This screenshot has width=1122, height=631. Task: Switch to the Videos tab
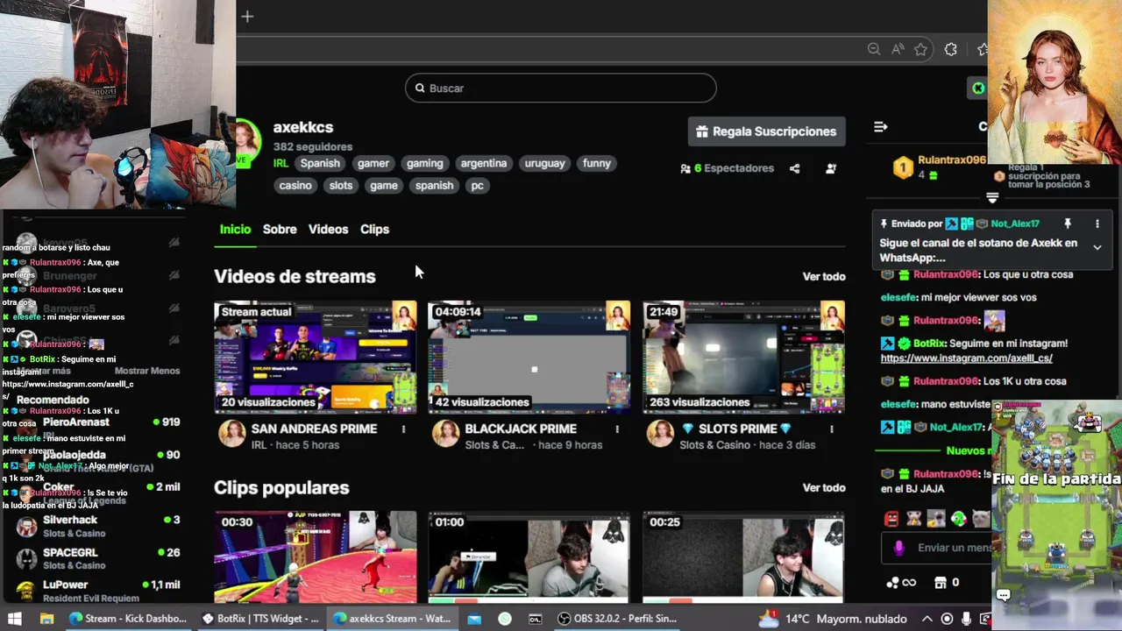[328, 229]
